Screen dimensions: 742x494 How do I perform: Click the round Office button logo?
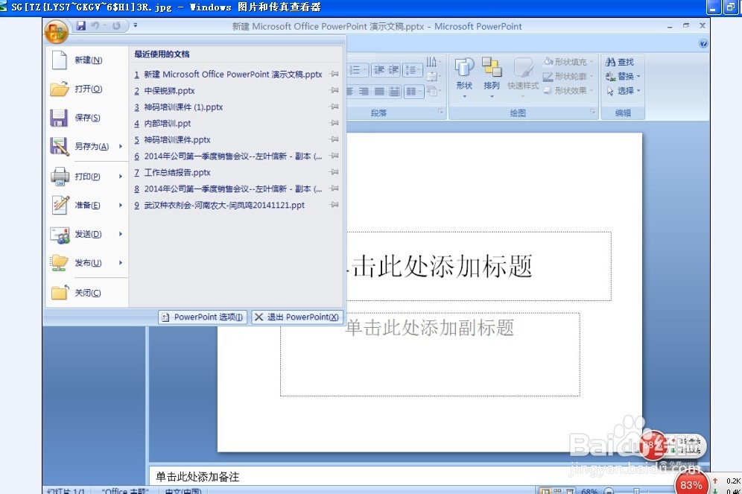coord(56,31)
